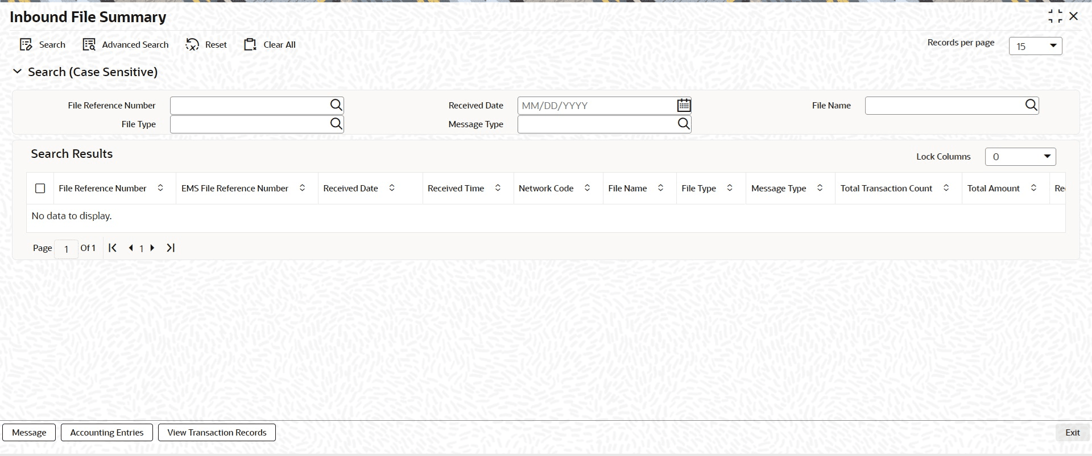The width and height of the screenshot is (1092, 456).
Task: Close the Inbound File Summary window
Action: (x=1074, y=16)
